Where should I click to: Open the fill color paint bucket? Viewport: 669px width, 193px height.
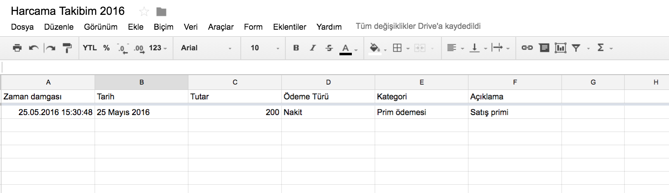click(375, 48)
